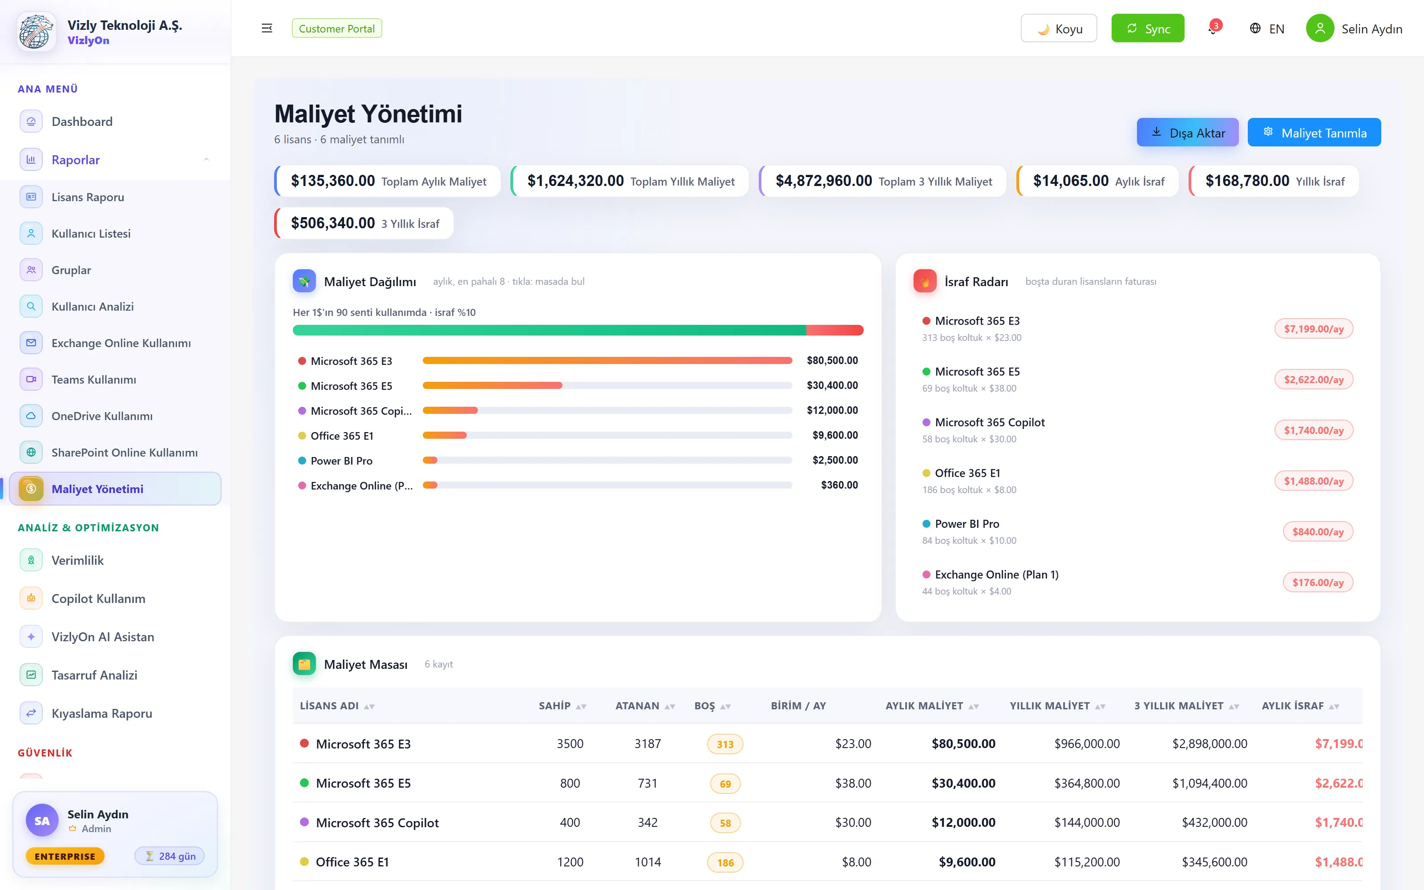Sort table by SAHİP column
Image resolution: width=1424 pixels, height=890 pixels.
562,706
